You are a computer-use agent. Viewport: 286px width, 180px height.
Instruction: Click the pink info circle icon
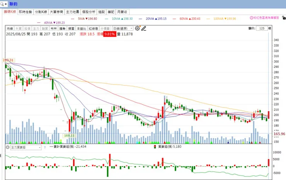pyautogui.click(x=251, y=18)
